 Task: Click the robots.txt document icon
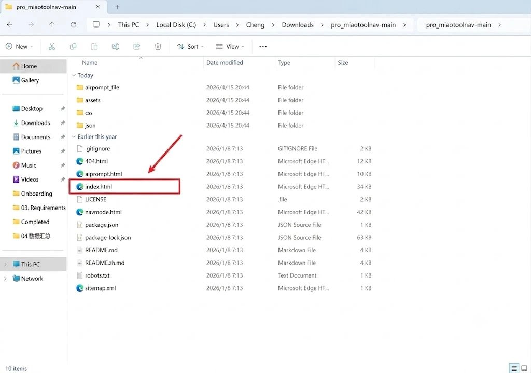80,275
